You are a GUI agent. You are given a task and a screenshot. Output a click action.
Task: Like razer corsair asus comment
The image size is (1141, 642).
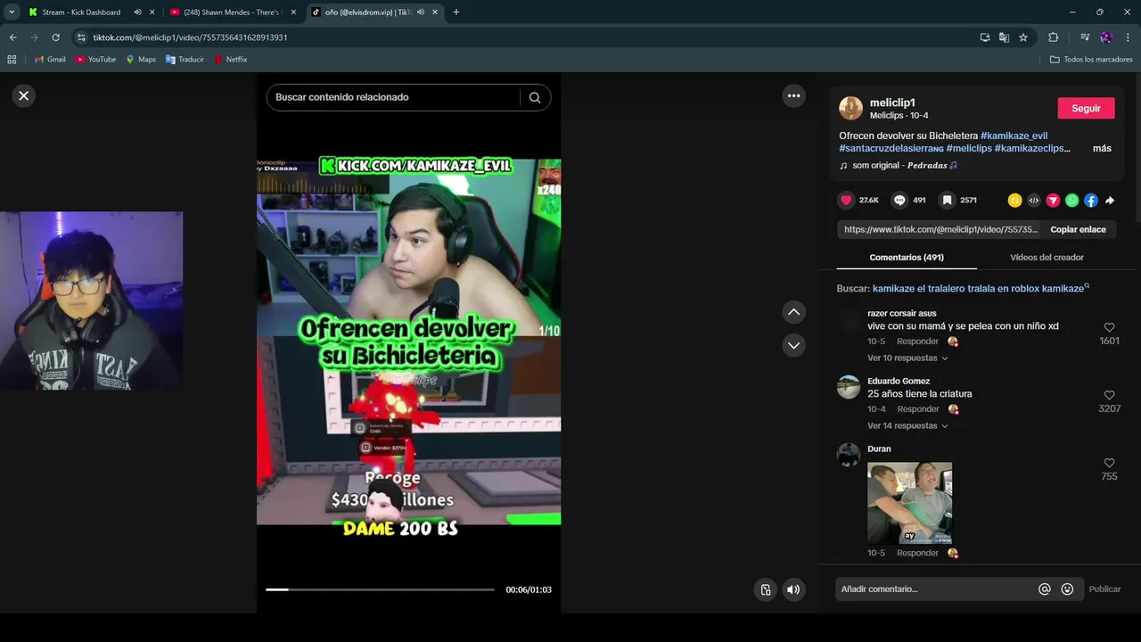(x=1109, y=327)
